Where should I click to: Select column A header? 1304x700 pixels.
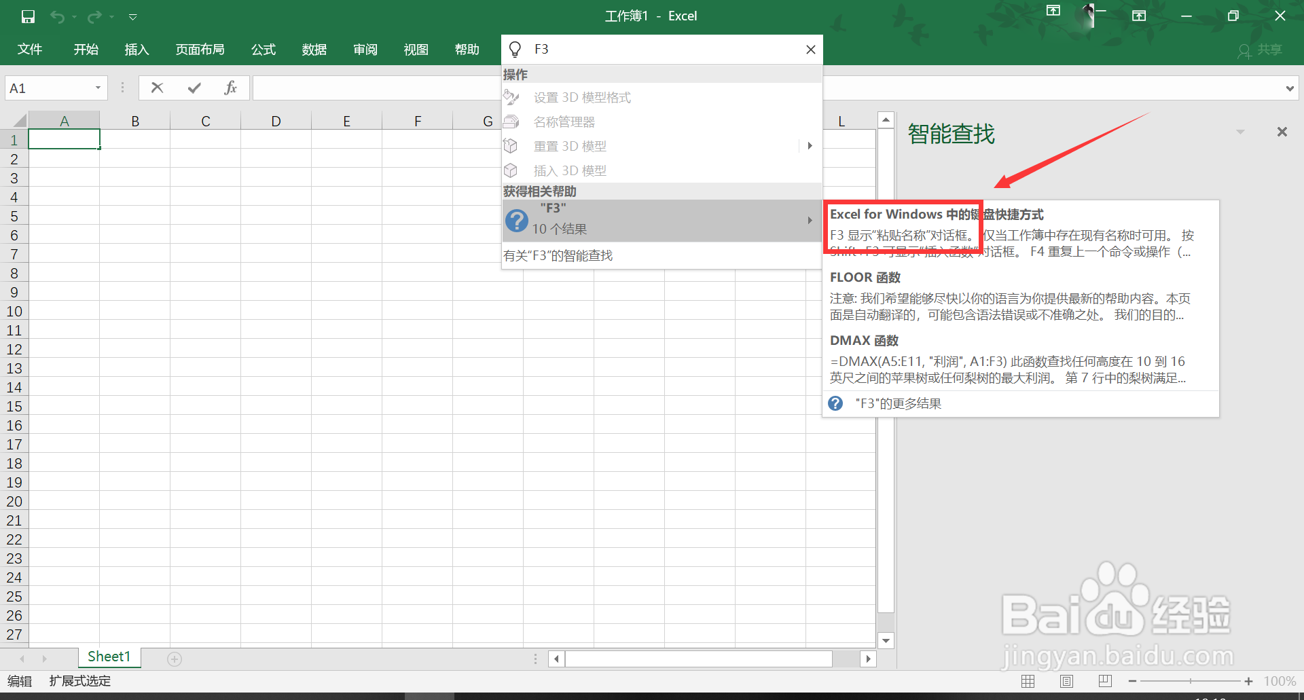[64, 121]
